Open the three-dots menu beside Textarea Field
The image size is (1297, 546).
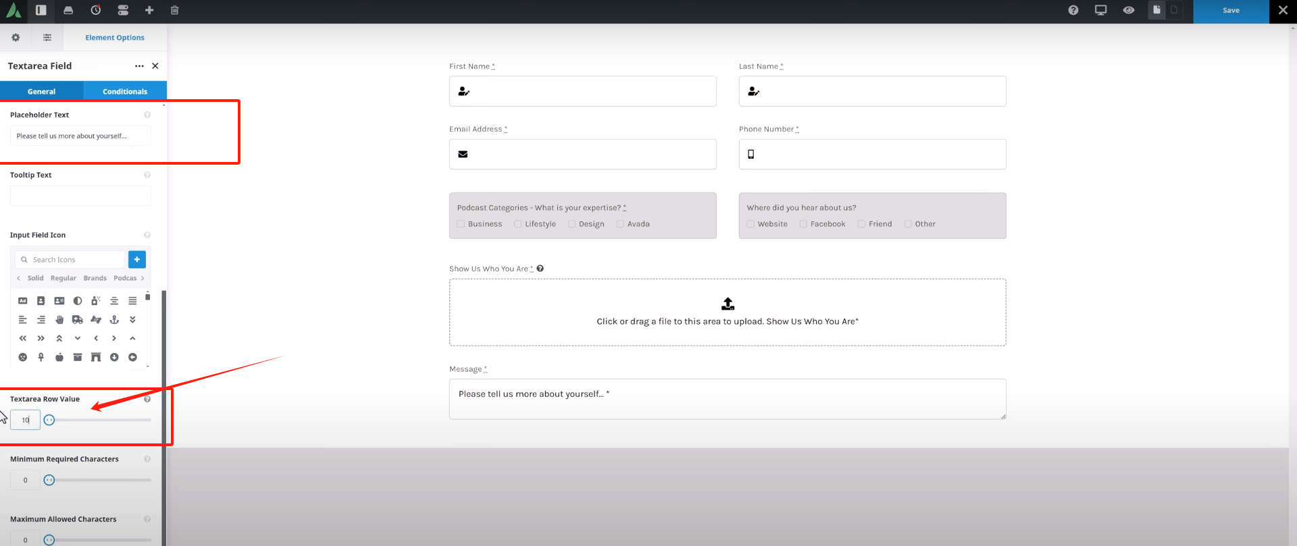click(x=139, y=66)
